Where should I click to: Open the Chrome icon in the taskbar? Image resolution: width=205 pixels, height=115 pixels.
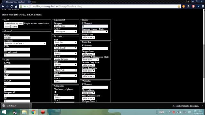click(x=33, y=112)
